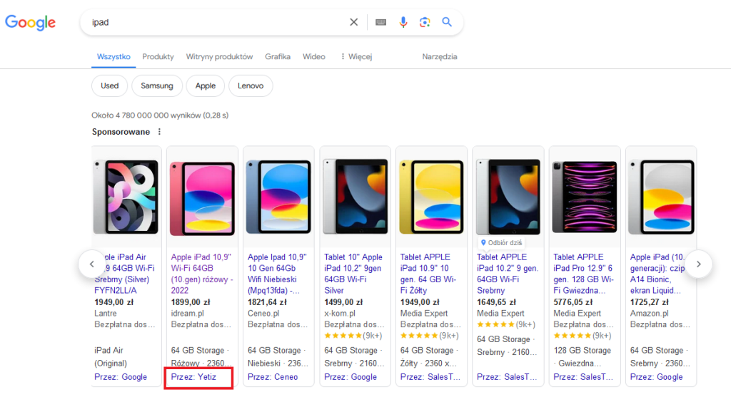Image resolution: width=731 pixels, height=397 pixels.
Task: Show previous products with the left arrow
Action: coord(92,264)
